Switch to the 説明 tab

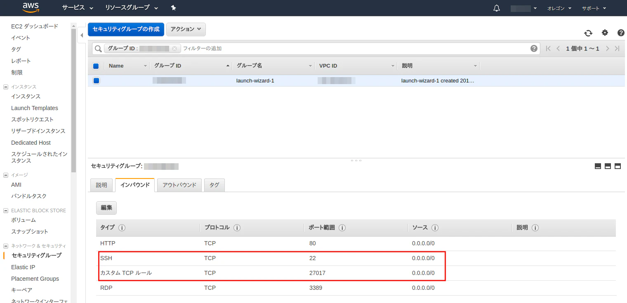pyautogui.click(x=101, y=185)
